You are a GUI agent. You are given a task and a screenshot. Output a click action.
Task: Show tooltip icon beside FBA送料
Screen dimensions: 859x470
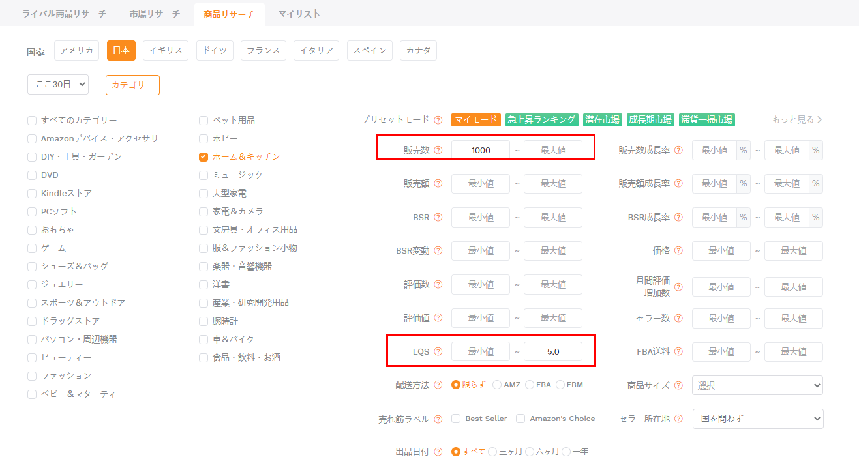(679, 352)
